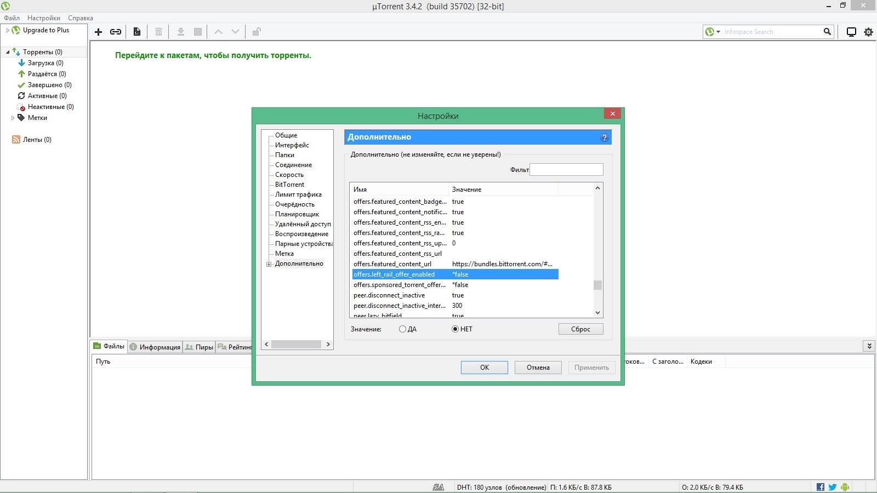Click the uTorrent logo in title bar
This screenshot has height=493, width=877.
tap(5, 6)
